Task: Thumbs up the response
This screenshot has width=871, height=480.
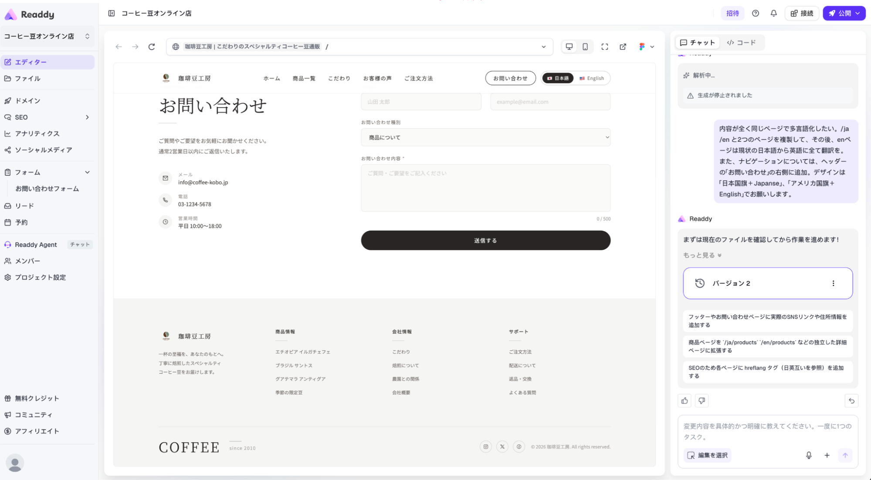Action: point(685,401)
